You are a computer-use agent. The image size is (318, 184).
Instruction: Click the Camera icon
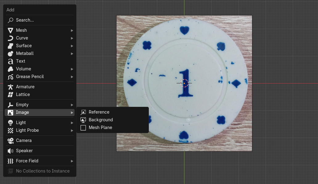[x=10, y=140]
